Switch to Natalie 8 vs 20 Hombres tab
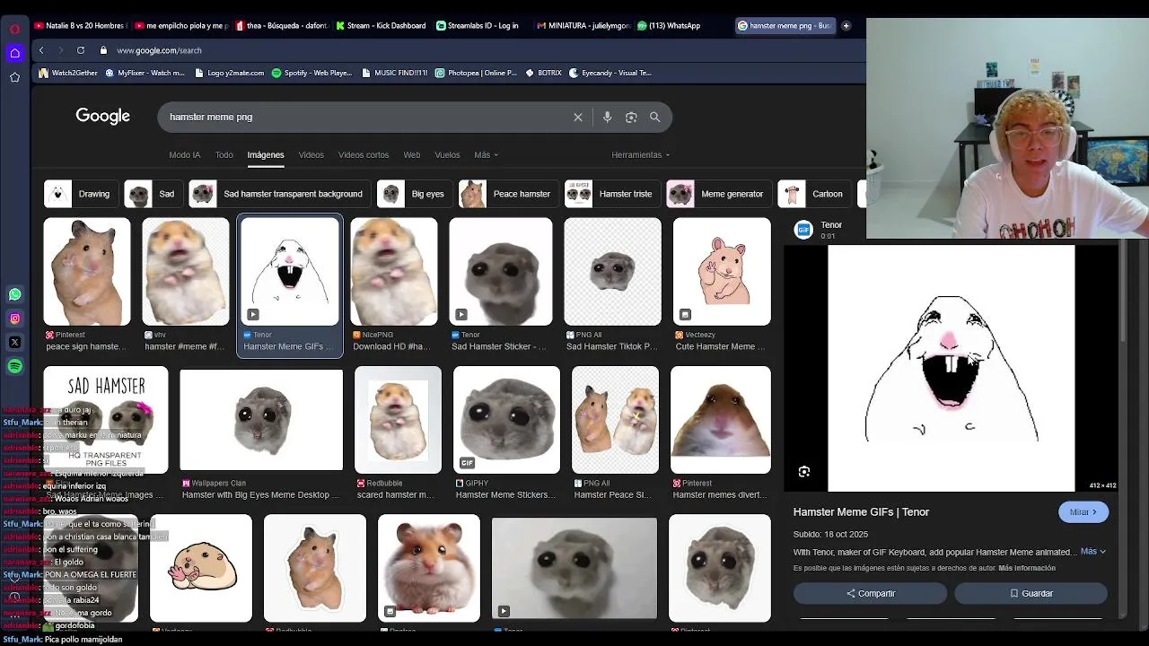This screenshot has width=1149, height=646. [81, 26]
